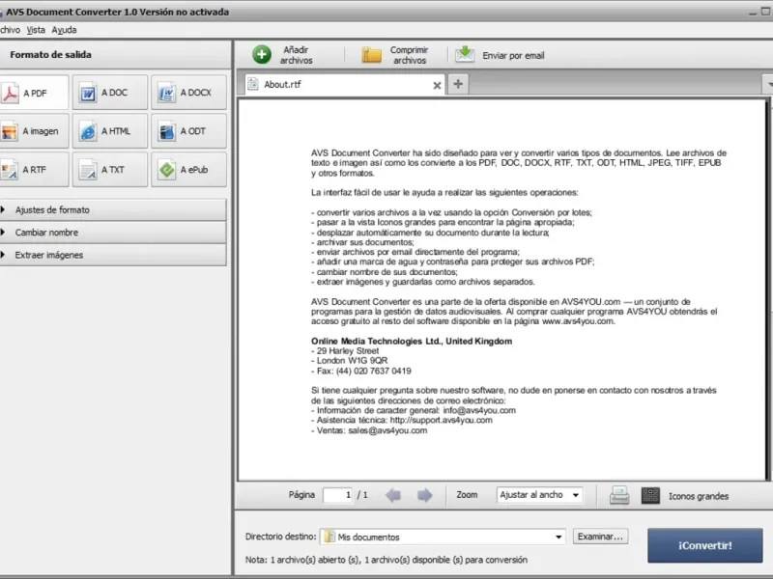Open the Zoom Ajustar al ancho dropdown
Image resolution: width=773 pixels, height=579 pixels.
coord(540,495)
